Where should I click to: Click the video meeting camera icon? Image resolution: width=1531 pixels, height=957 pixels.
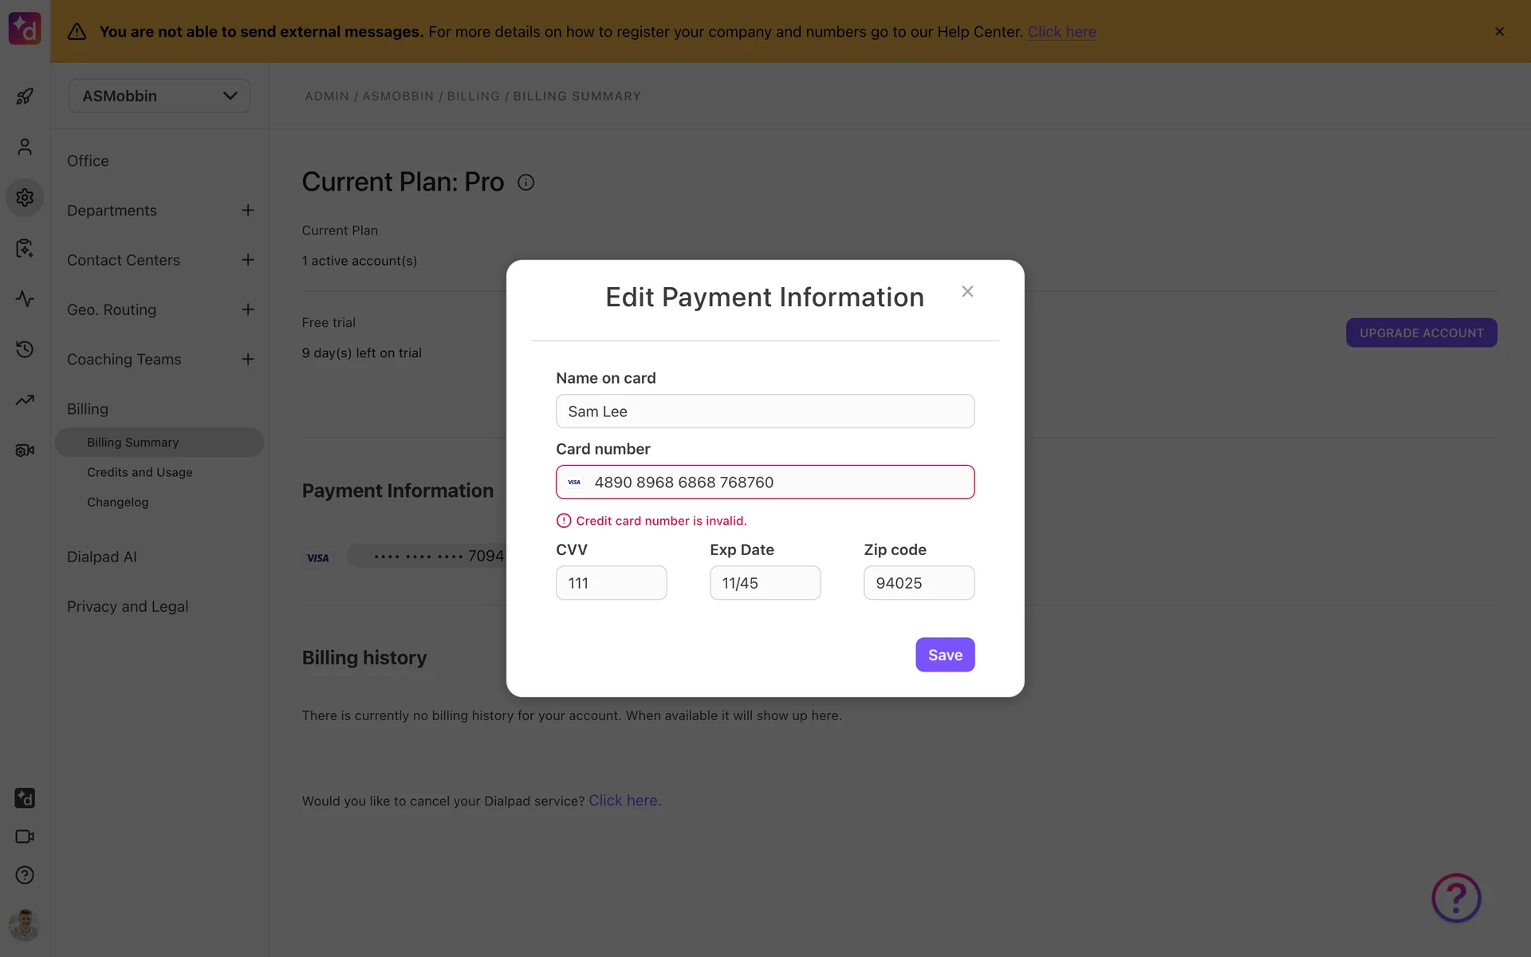(25, 837)
